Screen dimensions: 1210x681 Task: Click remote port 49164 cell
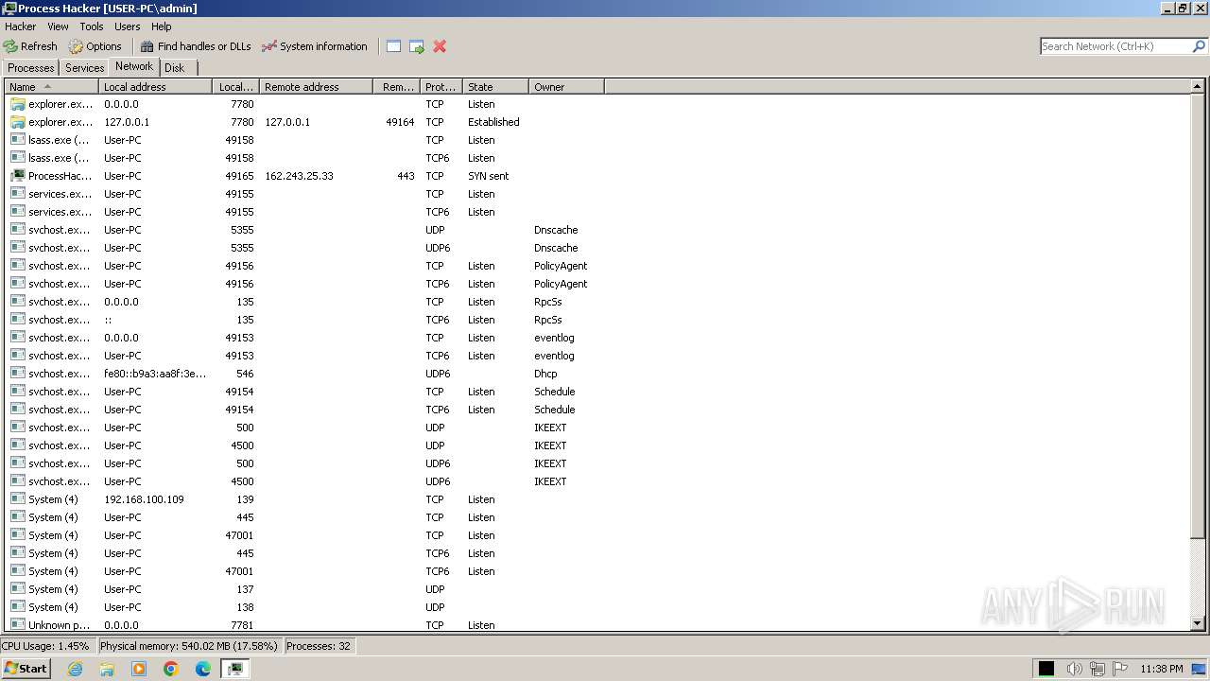pos(400,122)
